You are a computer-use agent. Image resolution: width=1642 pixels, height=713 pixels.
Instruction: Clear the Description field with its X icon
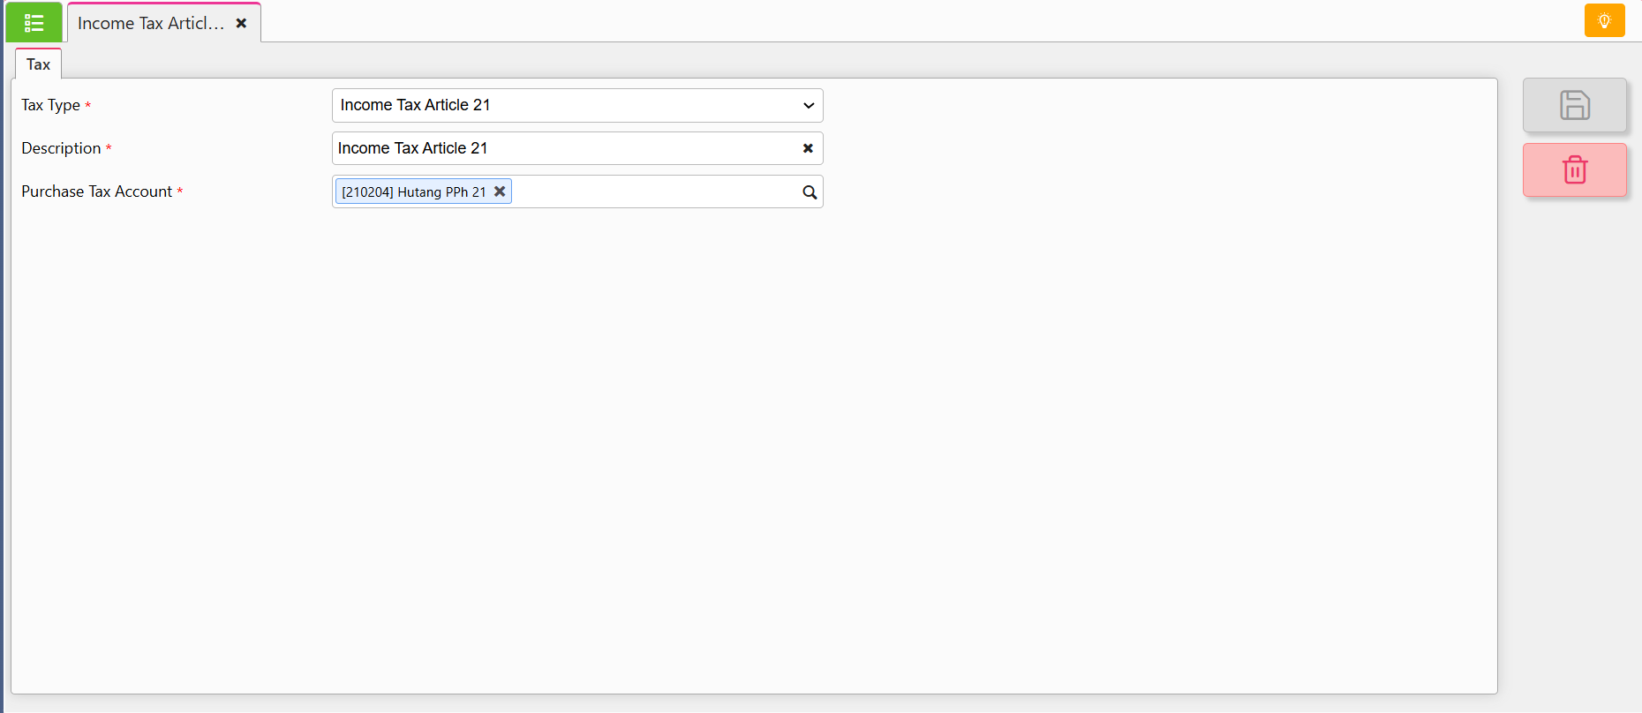pos(808,148)
